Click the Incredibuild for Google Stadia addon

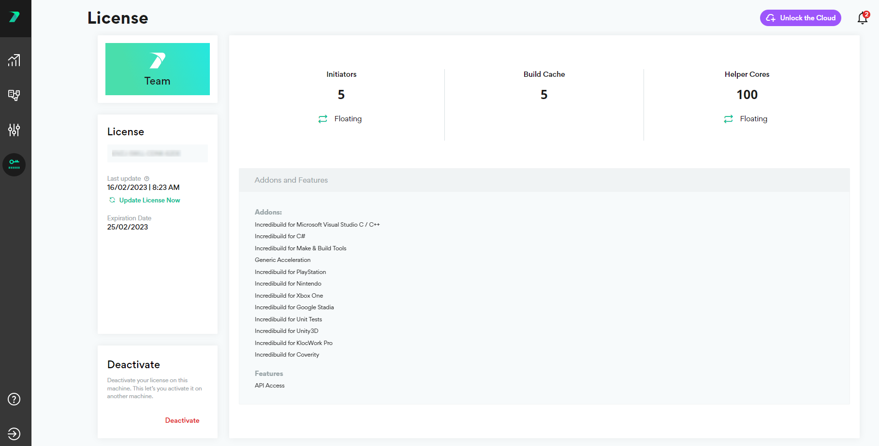click(294, 307)
